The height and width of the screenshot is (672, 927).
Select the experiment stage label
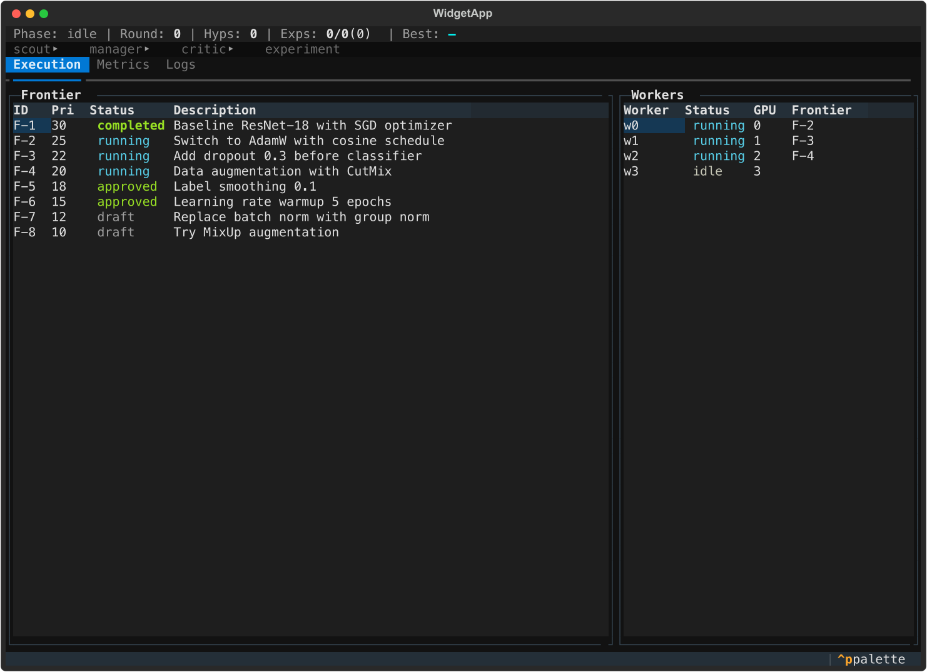click(x=302, y=49)
